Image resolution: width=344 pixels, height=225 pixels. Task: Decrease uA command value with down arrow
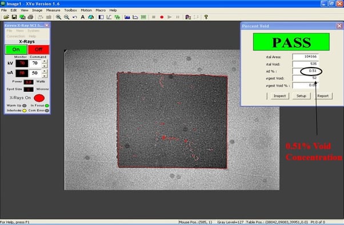coord(45,76)
